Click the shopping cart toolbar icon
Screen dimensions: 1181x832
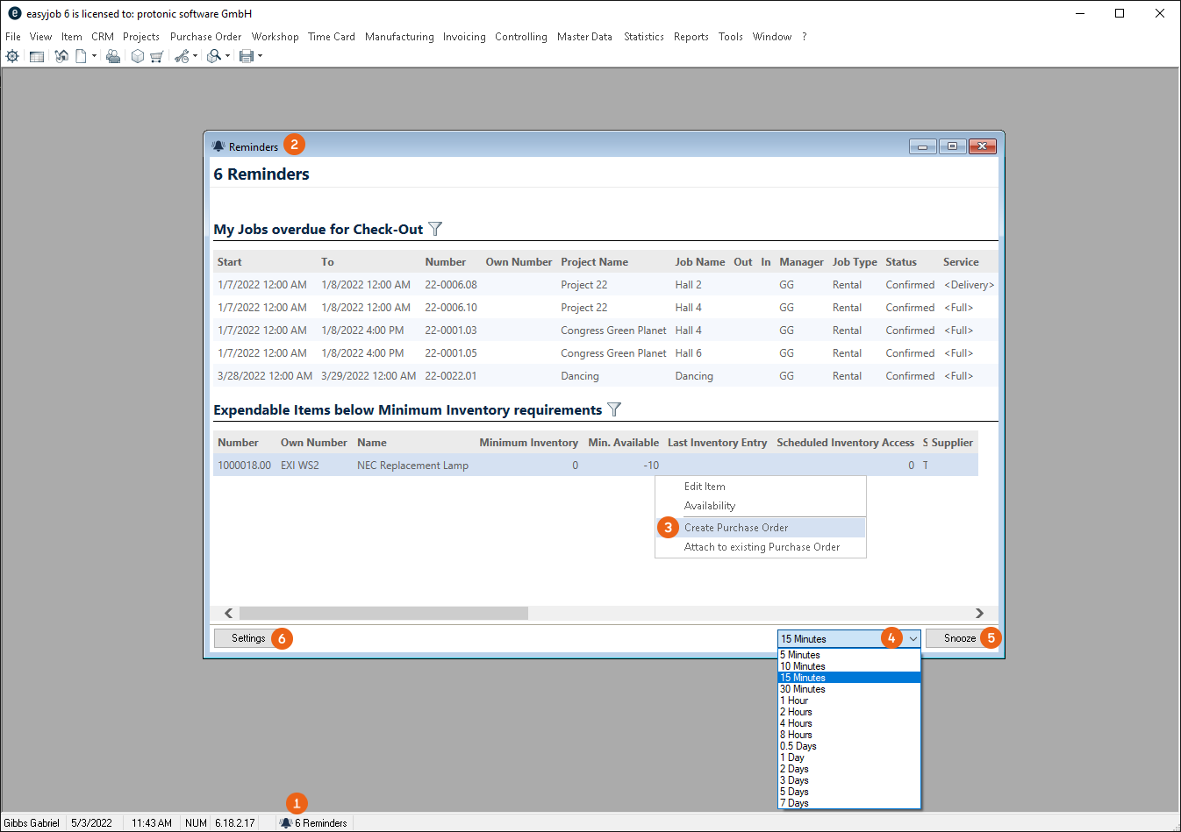tap(157, 56)
